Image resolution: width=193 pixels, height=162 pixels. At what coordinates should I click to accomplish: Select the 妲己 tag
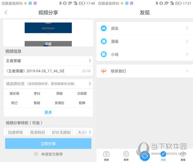pos(14,103)
